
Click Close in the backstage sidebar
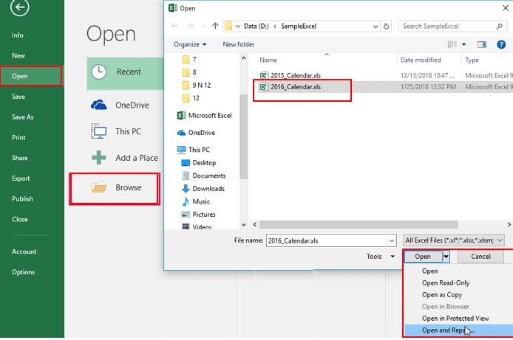point(20,219)
